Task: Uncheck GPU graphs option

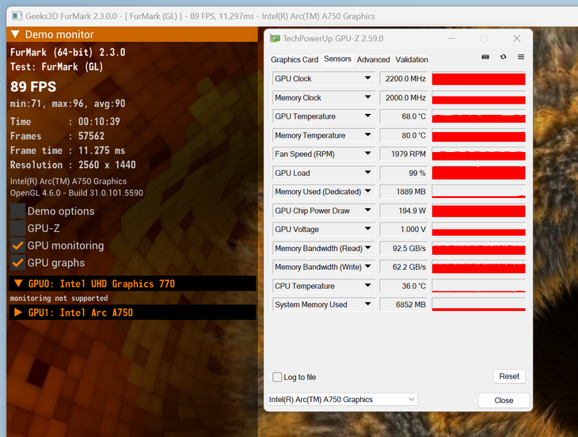Action: pyautogui.click(x=17, y=263)
